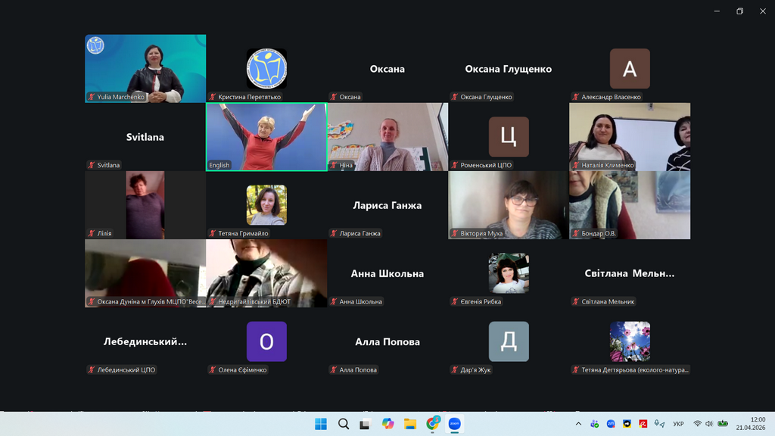Select the Роменський ЦПО participant tile
This screenshot has width=775, height=436.
[509, 137]
